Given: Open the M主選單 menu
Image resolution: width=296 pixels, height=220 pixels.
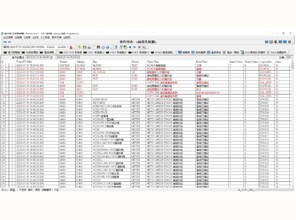Looking at the screenshot, I should coord(8,37).
